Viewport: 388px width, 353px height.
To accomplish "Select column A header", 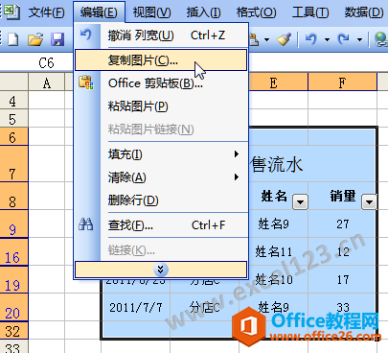I will pos(47,82).
